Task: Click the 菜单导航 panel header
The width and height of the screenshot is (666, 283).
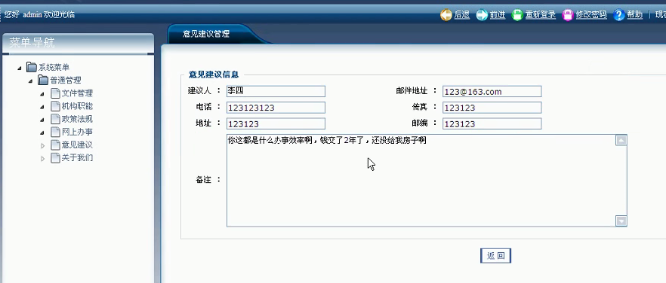Action: (79, 43)
